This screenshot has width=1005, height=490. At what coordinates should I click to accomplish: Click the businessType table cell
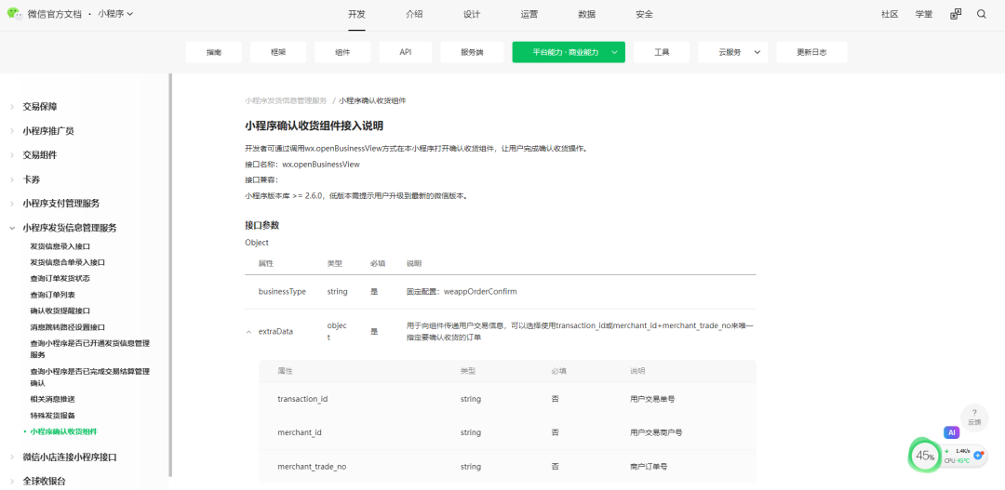(x=282, y=291)
